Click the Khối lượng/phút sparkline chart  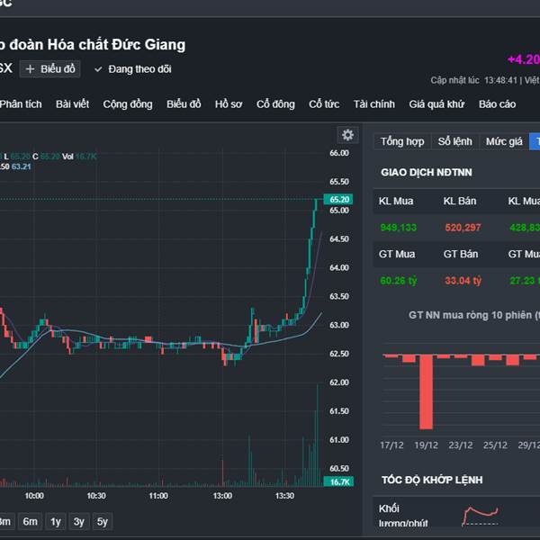(x=480, y=516)
